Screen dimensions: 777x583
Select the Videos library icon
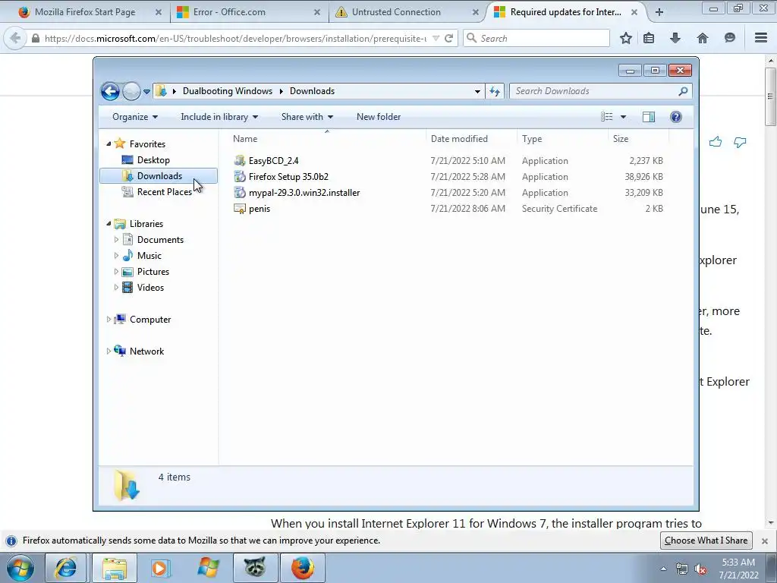(127, 288)
